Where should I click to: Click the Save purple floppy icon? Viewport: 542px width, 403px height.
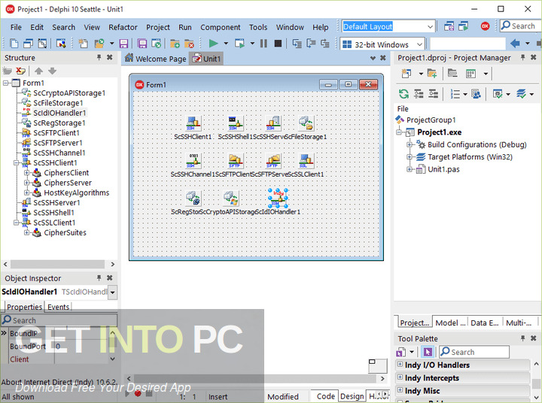click(x=123, y=44)
